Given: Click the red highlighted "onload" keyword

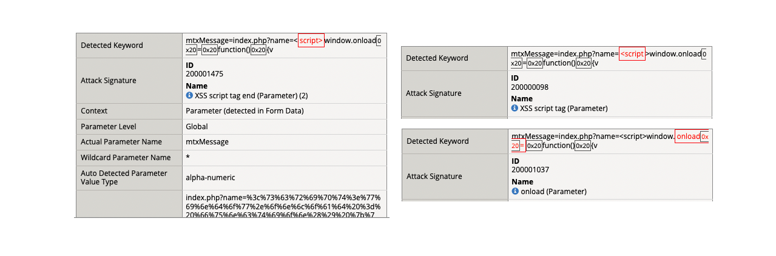Looking at the screenshot, I should 688,136.
